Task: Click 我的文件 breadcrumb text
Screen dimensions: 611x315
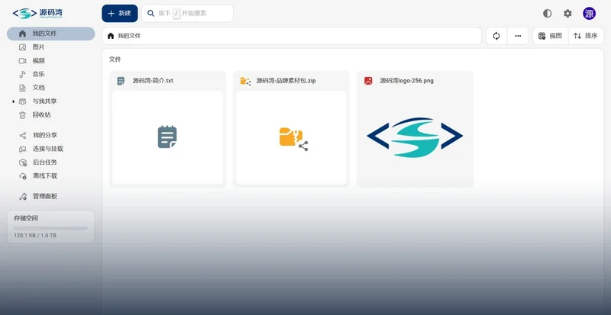Action: point(129,36)
